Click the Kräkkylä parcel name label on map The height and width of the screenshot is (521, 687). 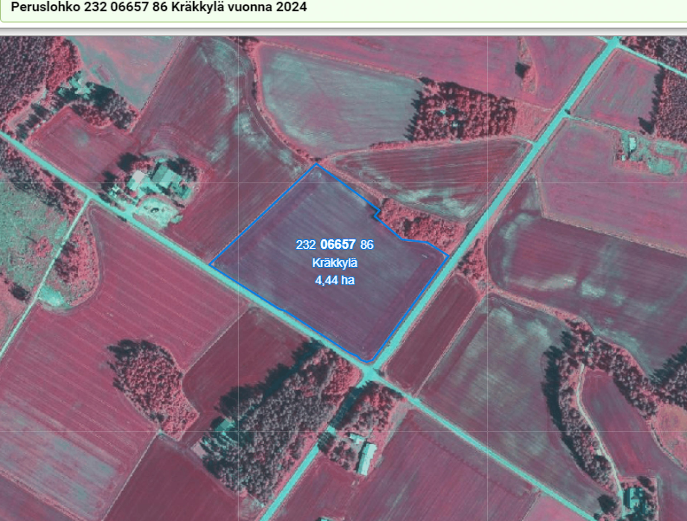coord(335,263)
